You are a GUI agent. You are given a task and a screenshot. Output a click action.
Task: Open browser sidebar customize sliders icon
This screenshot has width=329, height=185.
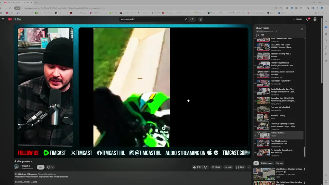326,174
